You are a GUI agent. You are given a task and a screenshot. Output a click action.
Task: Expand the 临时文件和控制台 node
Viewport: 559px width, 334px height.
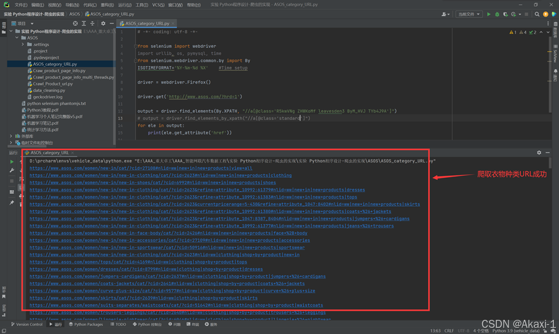point(10,143)
